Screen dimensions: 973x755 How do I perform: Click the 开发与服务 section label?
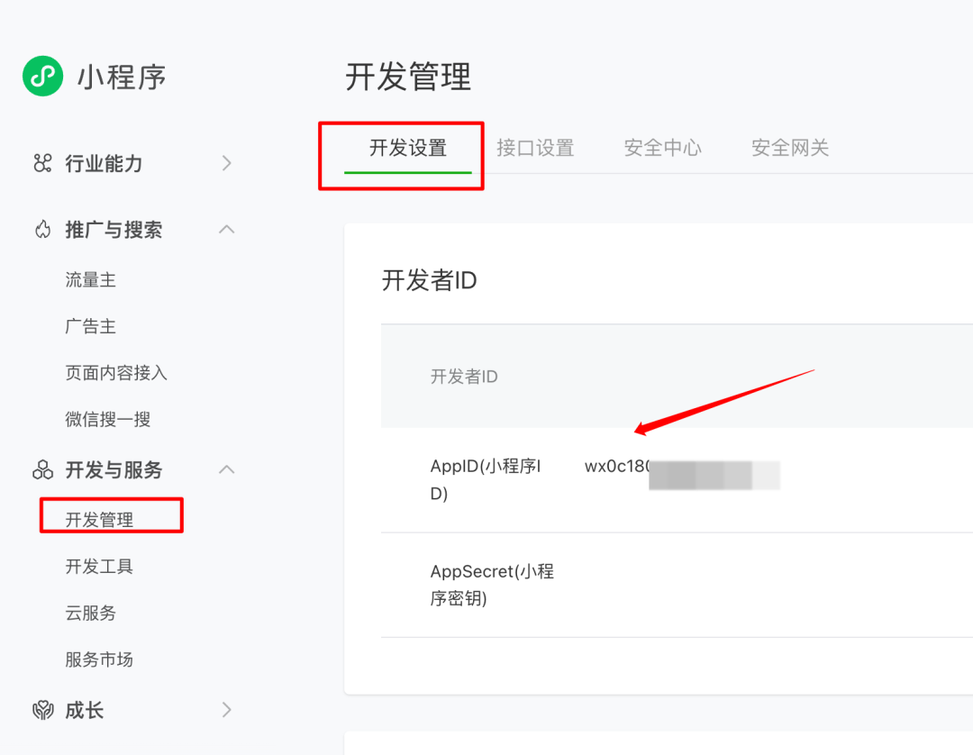pyautogui.click(x=114, y=470)
